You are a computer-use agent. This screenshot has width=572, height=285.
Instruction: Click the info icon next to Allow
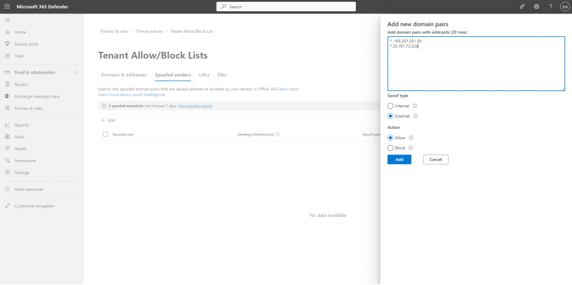pos(411,138)
